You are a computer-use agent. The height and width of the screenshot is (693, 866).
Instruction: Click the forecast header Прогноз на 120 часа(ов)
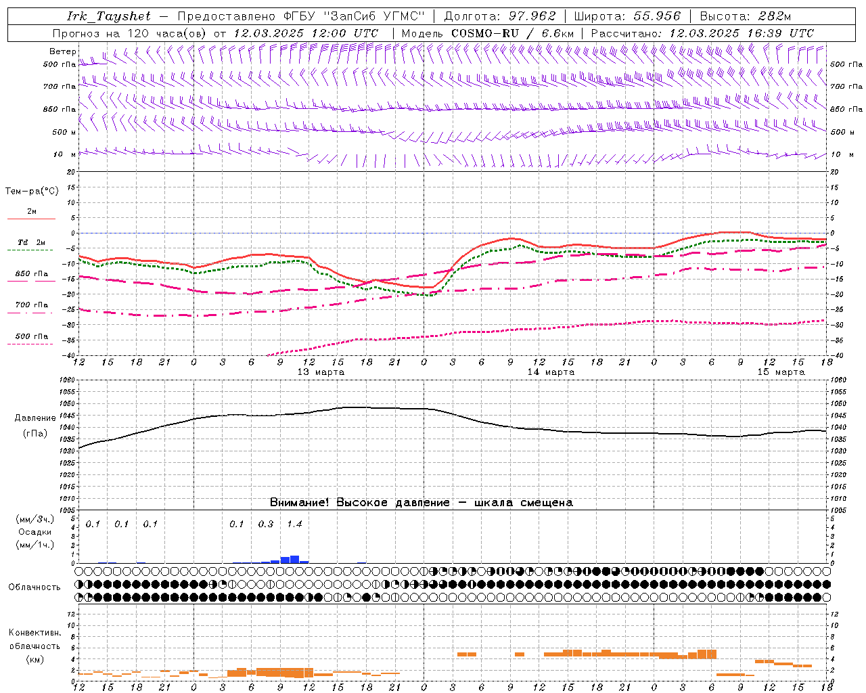131,33
